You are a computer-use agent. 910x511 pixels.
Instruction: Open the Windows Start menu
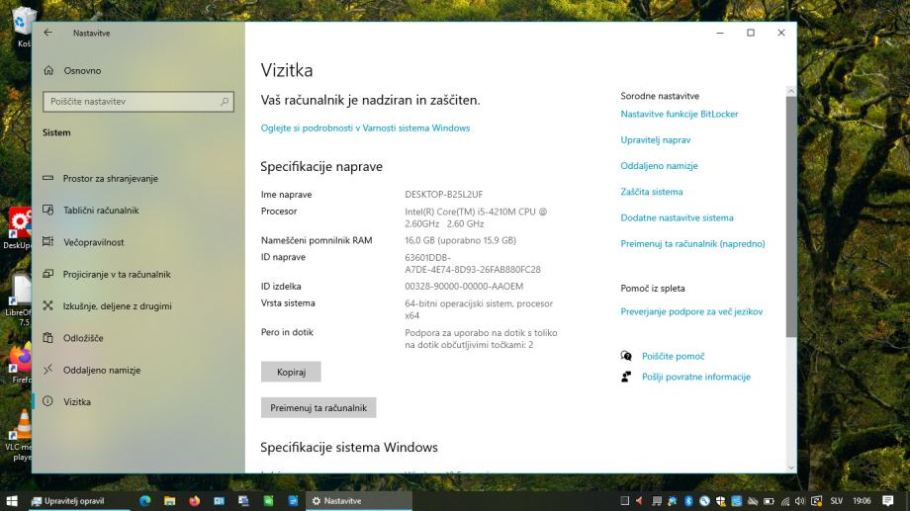[12, 501]
